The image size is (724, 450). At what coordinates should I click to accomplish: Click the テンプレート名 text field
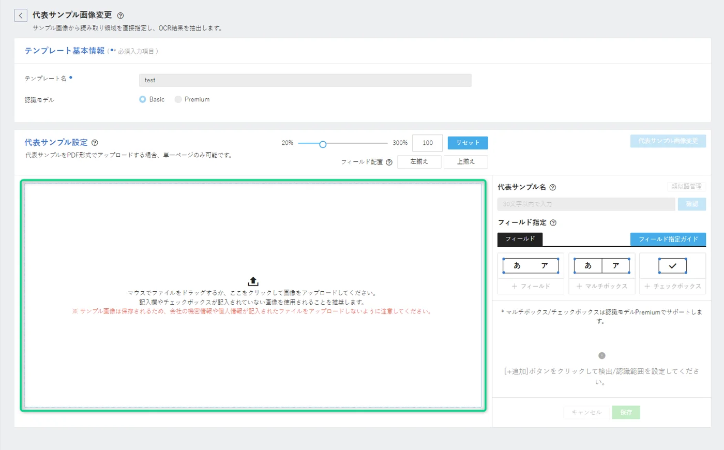(x=305, y=80)
